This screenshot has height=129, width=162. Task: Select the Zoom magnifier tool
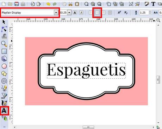tap(4, 44)
